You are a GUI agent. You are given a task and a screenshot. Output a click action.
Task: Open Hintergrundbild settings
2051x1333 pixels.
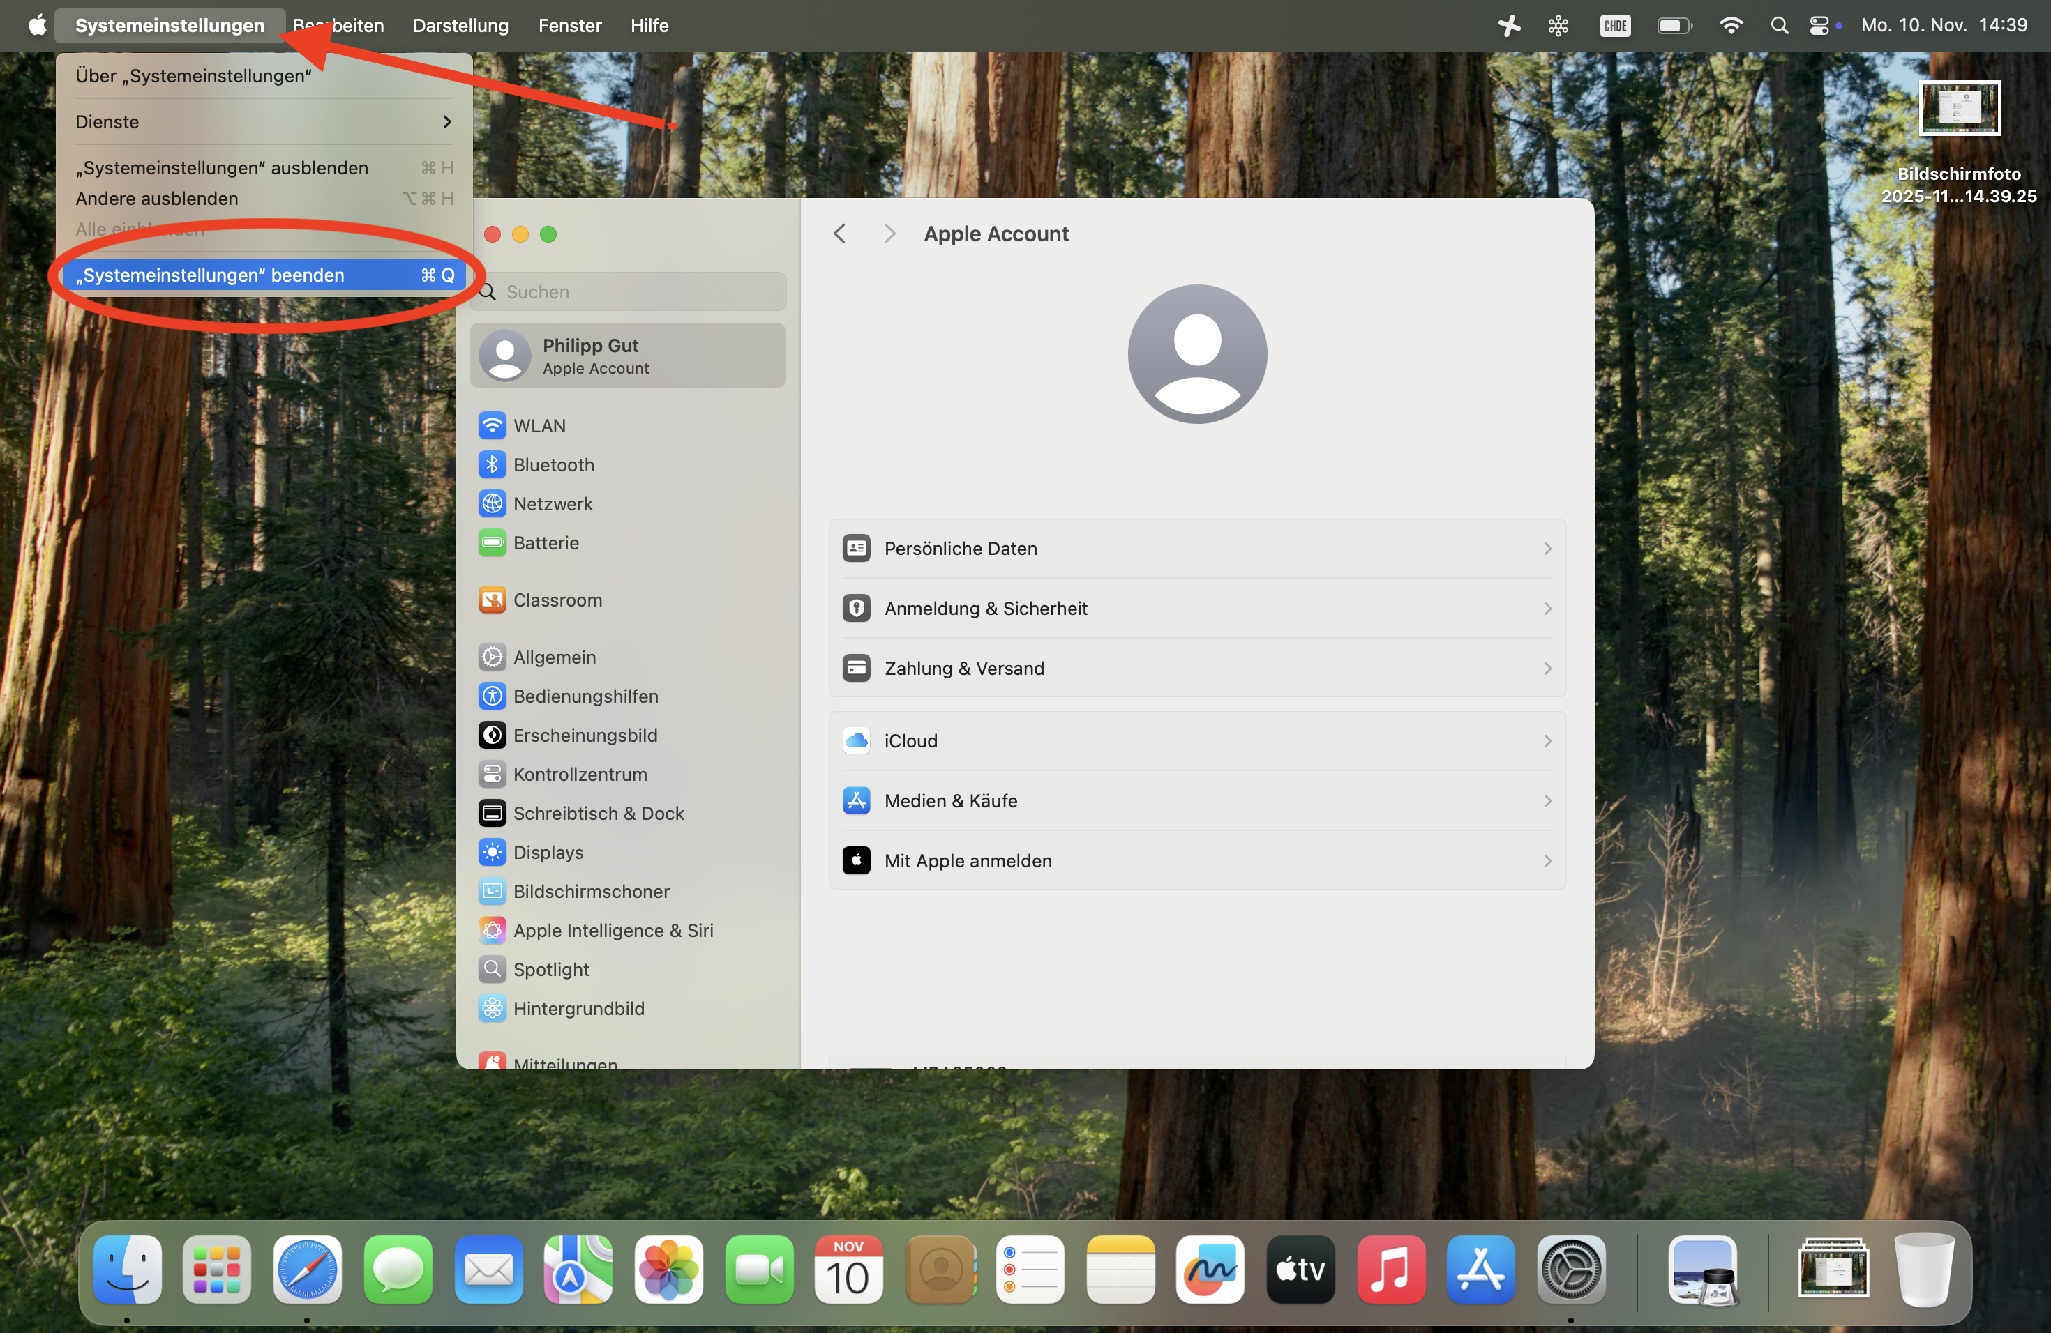pos(578,1008)
